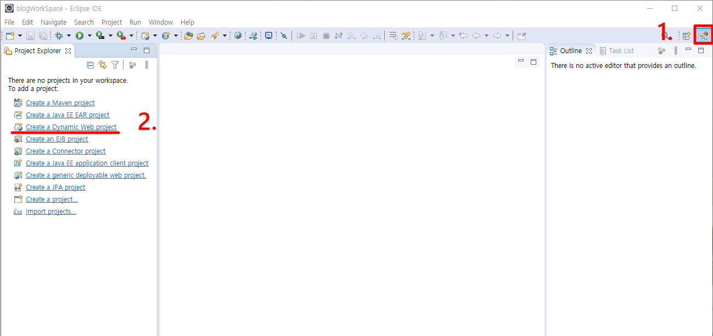Image resolution: width=713 pixels, height=336 pixels.
Task: Launch Debug with the bug icon
Action: (x=59, y=36)
